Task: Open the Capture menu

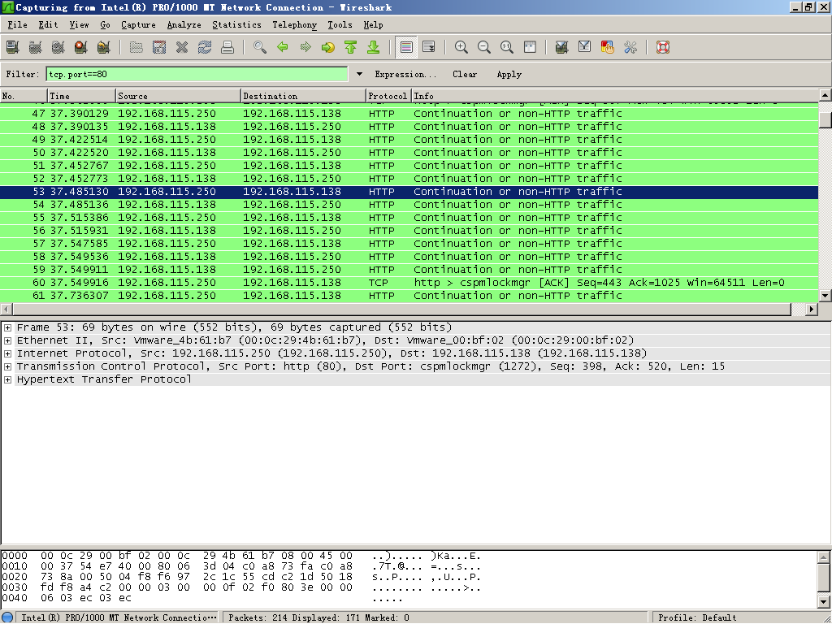Action: click(138, 25)
